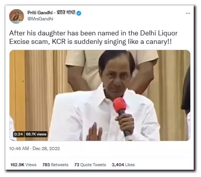Open the @MrsGandhi handle link
201x177 pixels.
(x=40, y=19)
